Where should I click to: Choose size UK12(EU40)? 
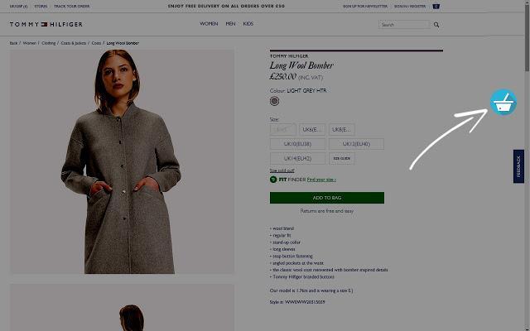(356, 144)
